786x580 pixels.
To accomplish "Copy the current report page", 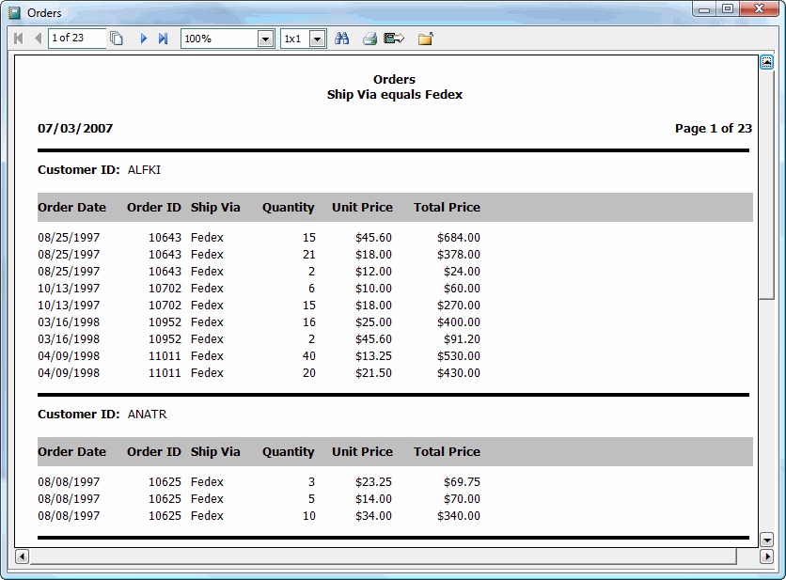I will tap(115, 39).
